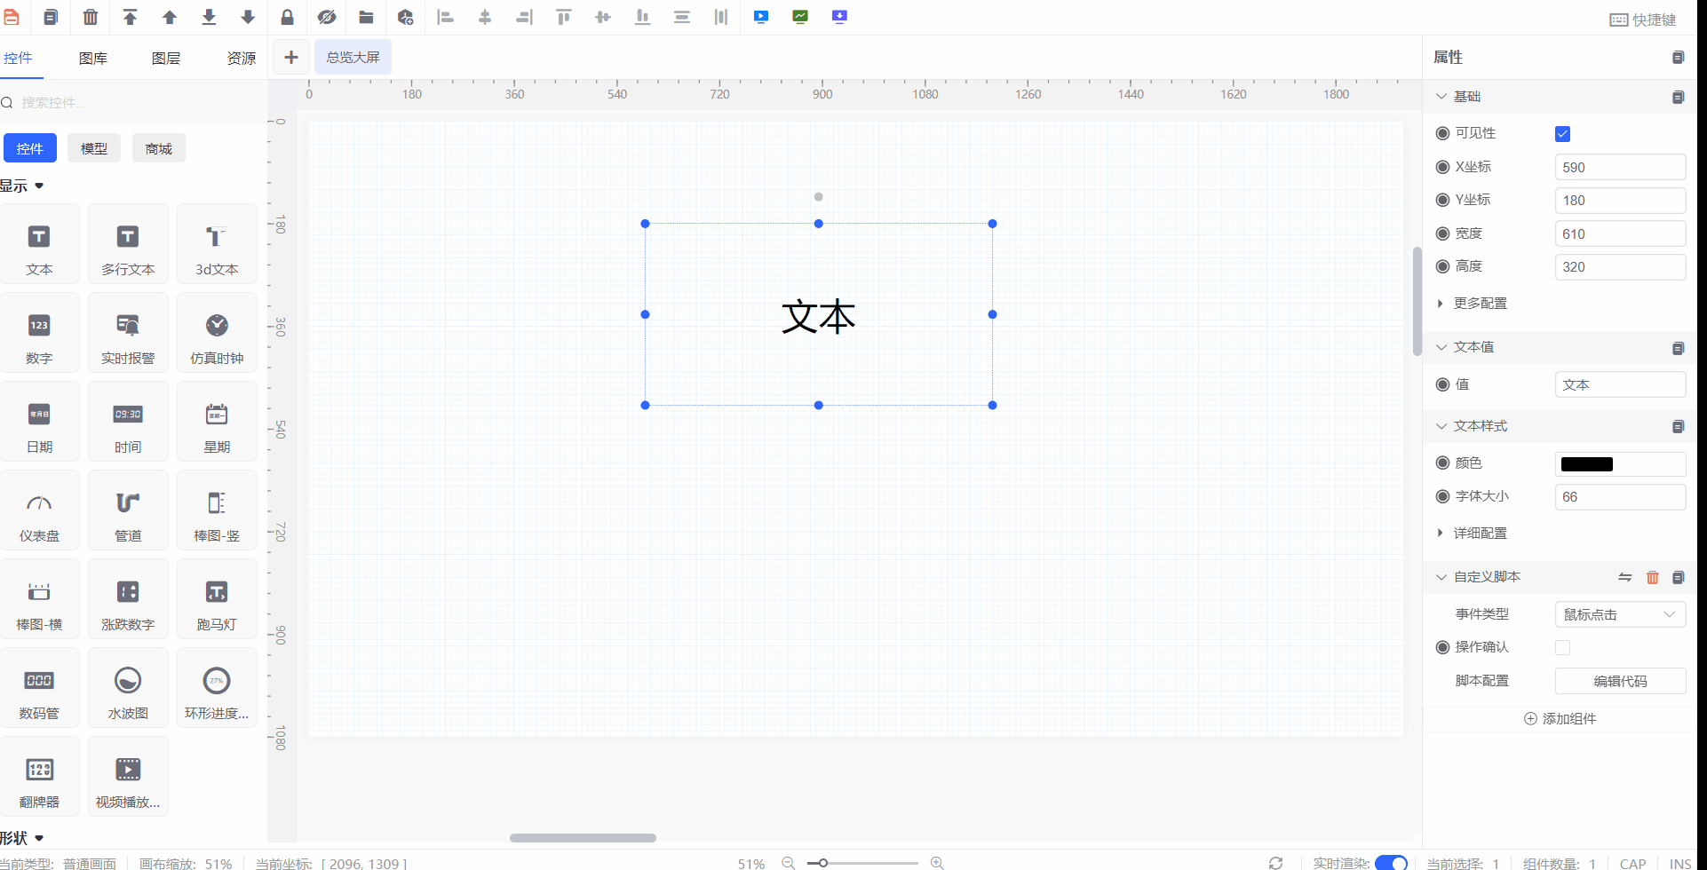Image resolution: width=1707 pixels, height=870 pixels.
Task: Expand the 详细配置 section
Action: tap(1479, 534)
